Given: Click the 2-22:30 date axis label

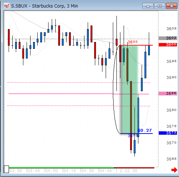Looking at the screenshot, I should (128, 171).
